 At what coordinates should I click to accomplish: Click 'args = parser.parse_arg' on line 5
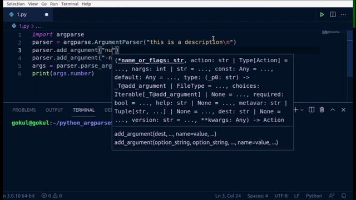[72, 66]
